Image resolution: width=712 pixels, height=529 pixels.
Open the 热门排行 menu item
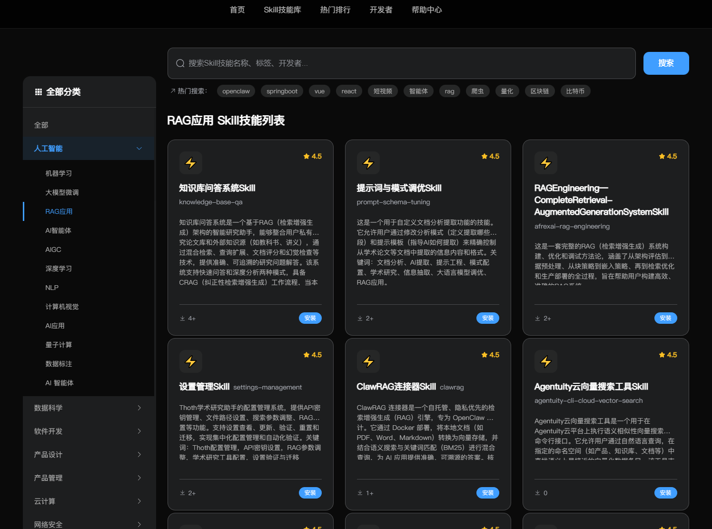335,10
